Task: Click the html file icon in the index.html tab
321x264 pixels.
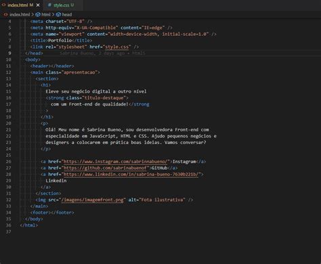Action: click(3, 5)
